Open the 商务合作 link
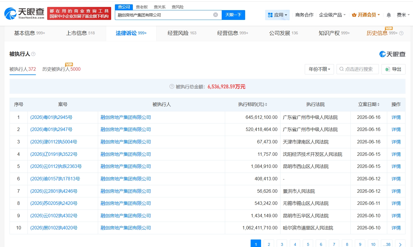The height and width of the screenshot is (247, 413). [x=304, y=15]
